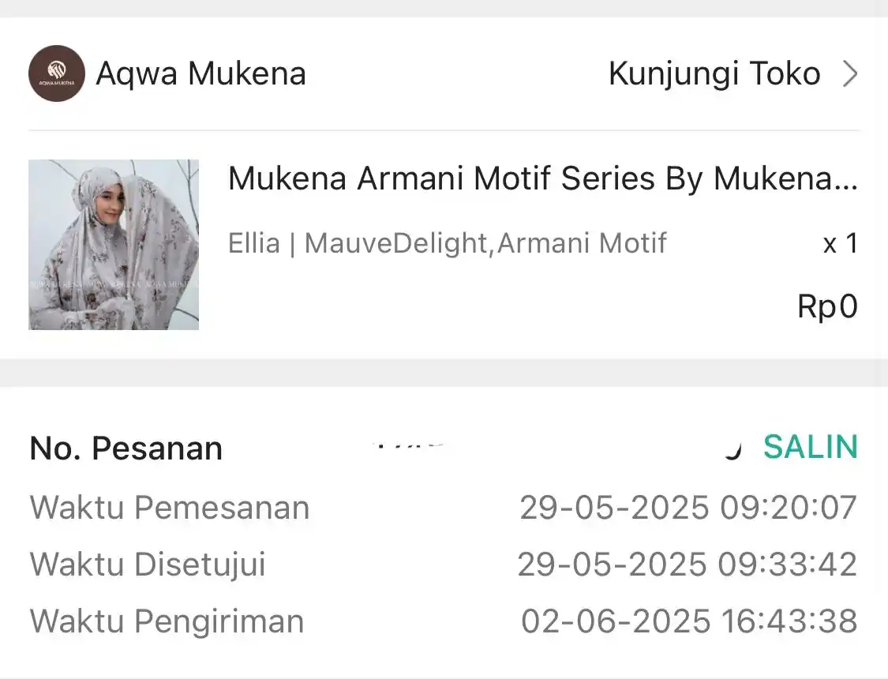Tap order time 29-05-2025 09:20:07

688,508
